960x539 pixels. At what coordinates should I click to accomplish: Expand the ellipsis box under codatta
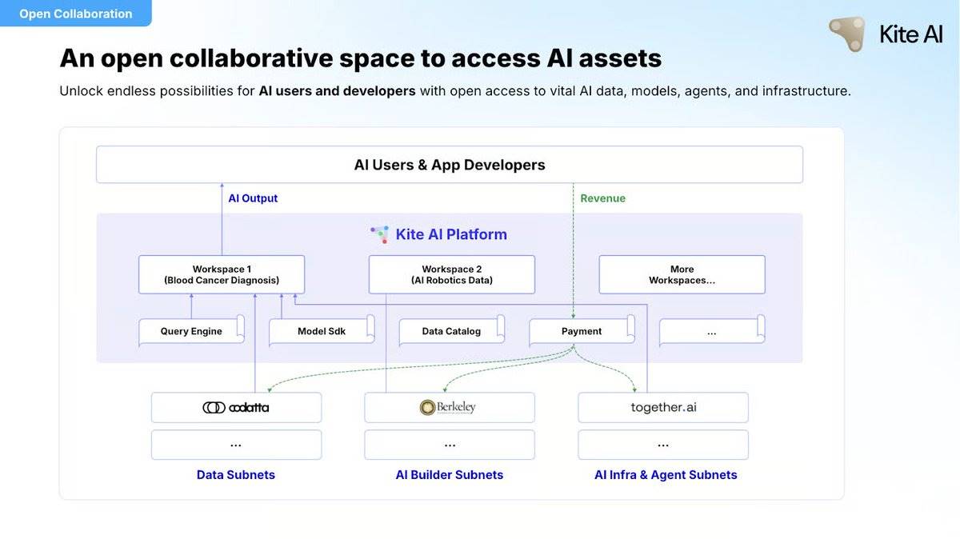(x=236, y=445)
